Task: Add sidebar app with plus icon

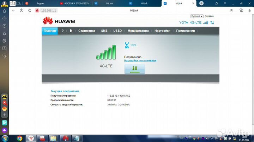Action: click(4, 115)
